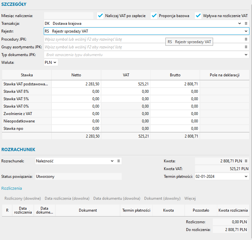Image resolution: width=252 pixels, height=240 pixels.
Task: Open Rozliczenia section link
Action: coord(12,188)
